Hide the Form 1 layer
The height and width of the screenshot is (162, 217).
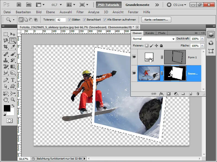[x=134, y=57]
